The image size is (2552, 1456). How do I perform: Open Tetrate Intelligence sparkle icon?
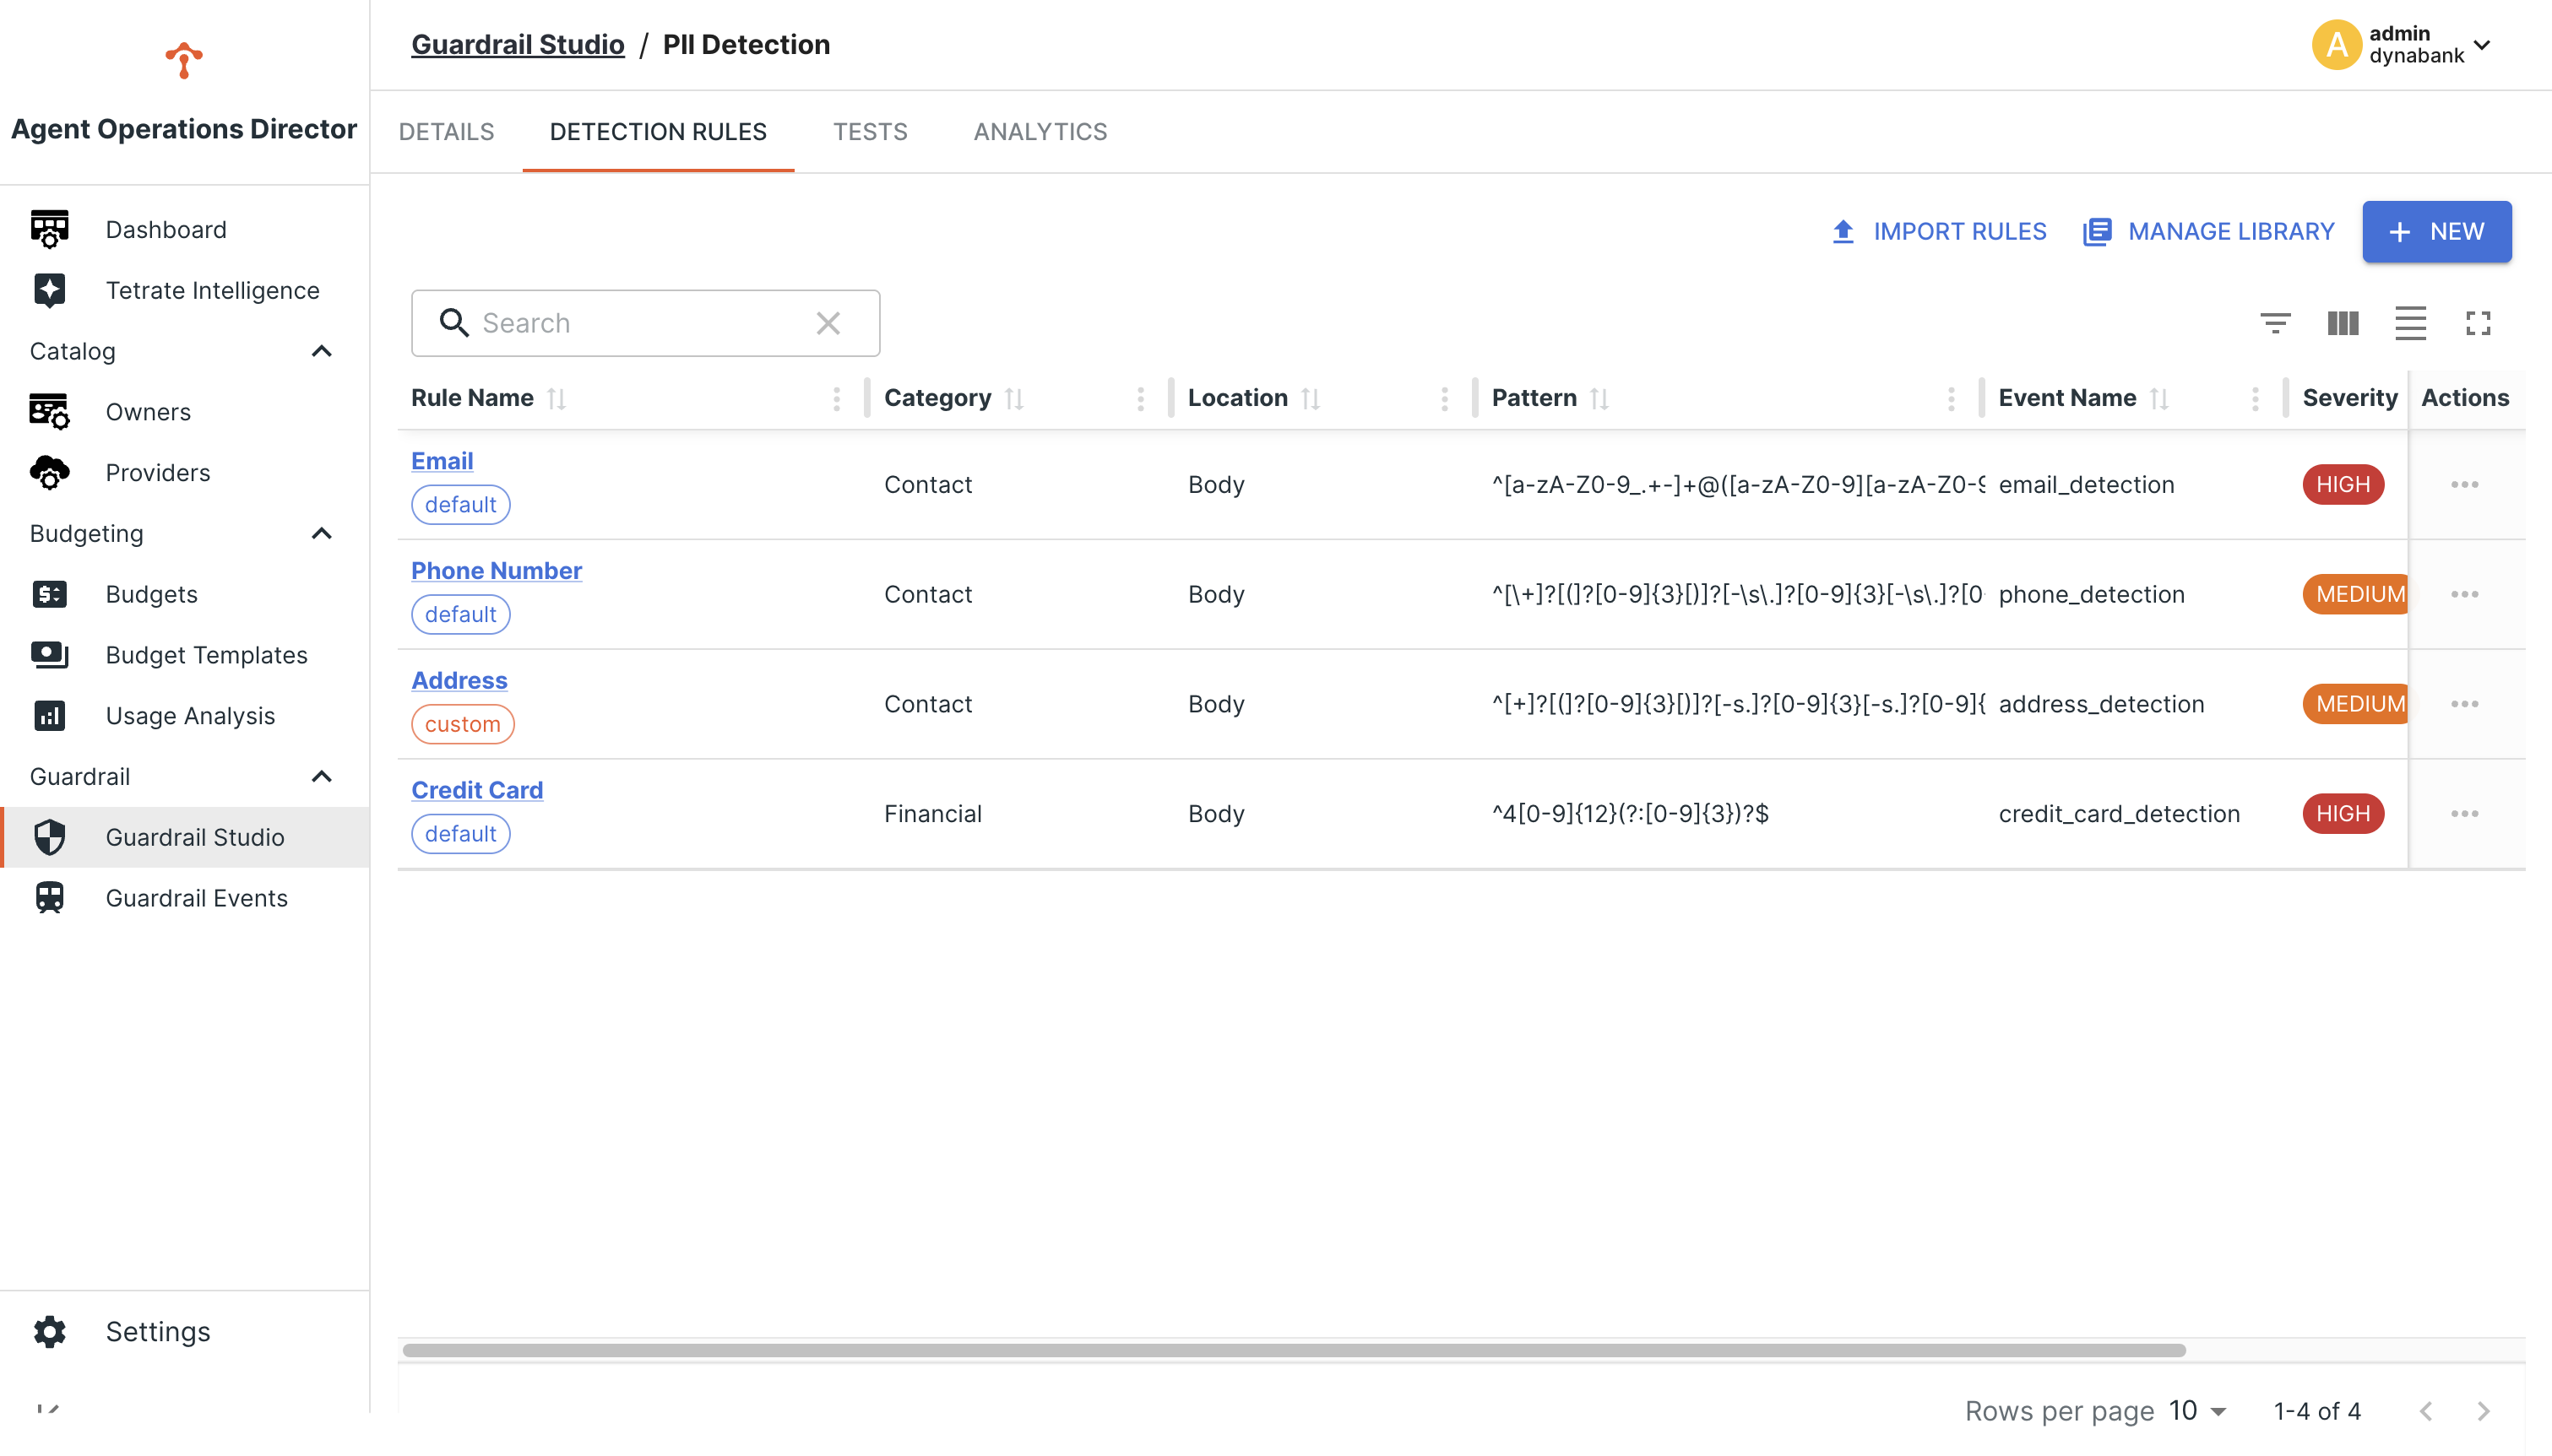[49, 290]
